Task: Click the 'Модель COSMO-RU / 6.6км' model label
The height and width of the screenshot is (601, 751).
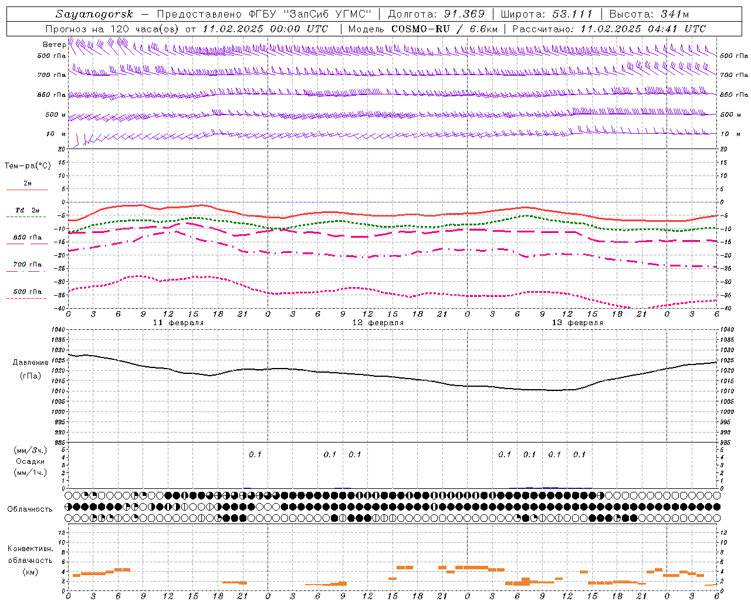Action: [x=423, y=29]
